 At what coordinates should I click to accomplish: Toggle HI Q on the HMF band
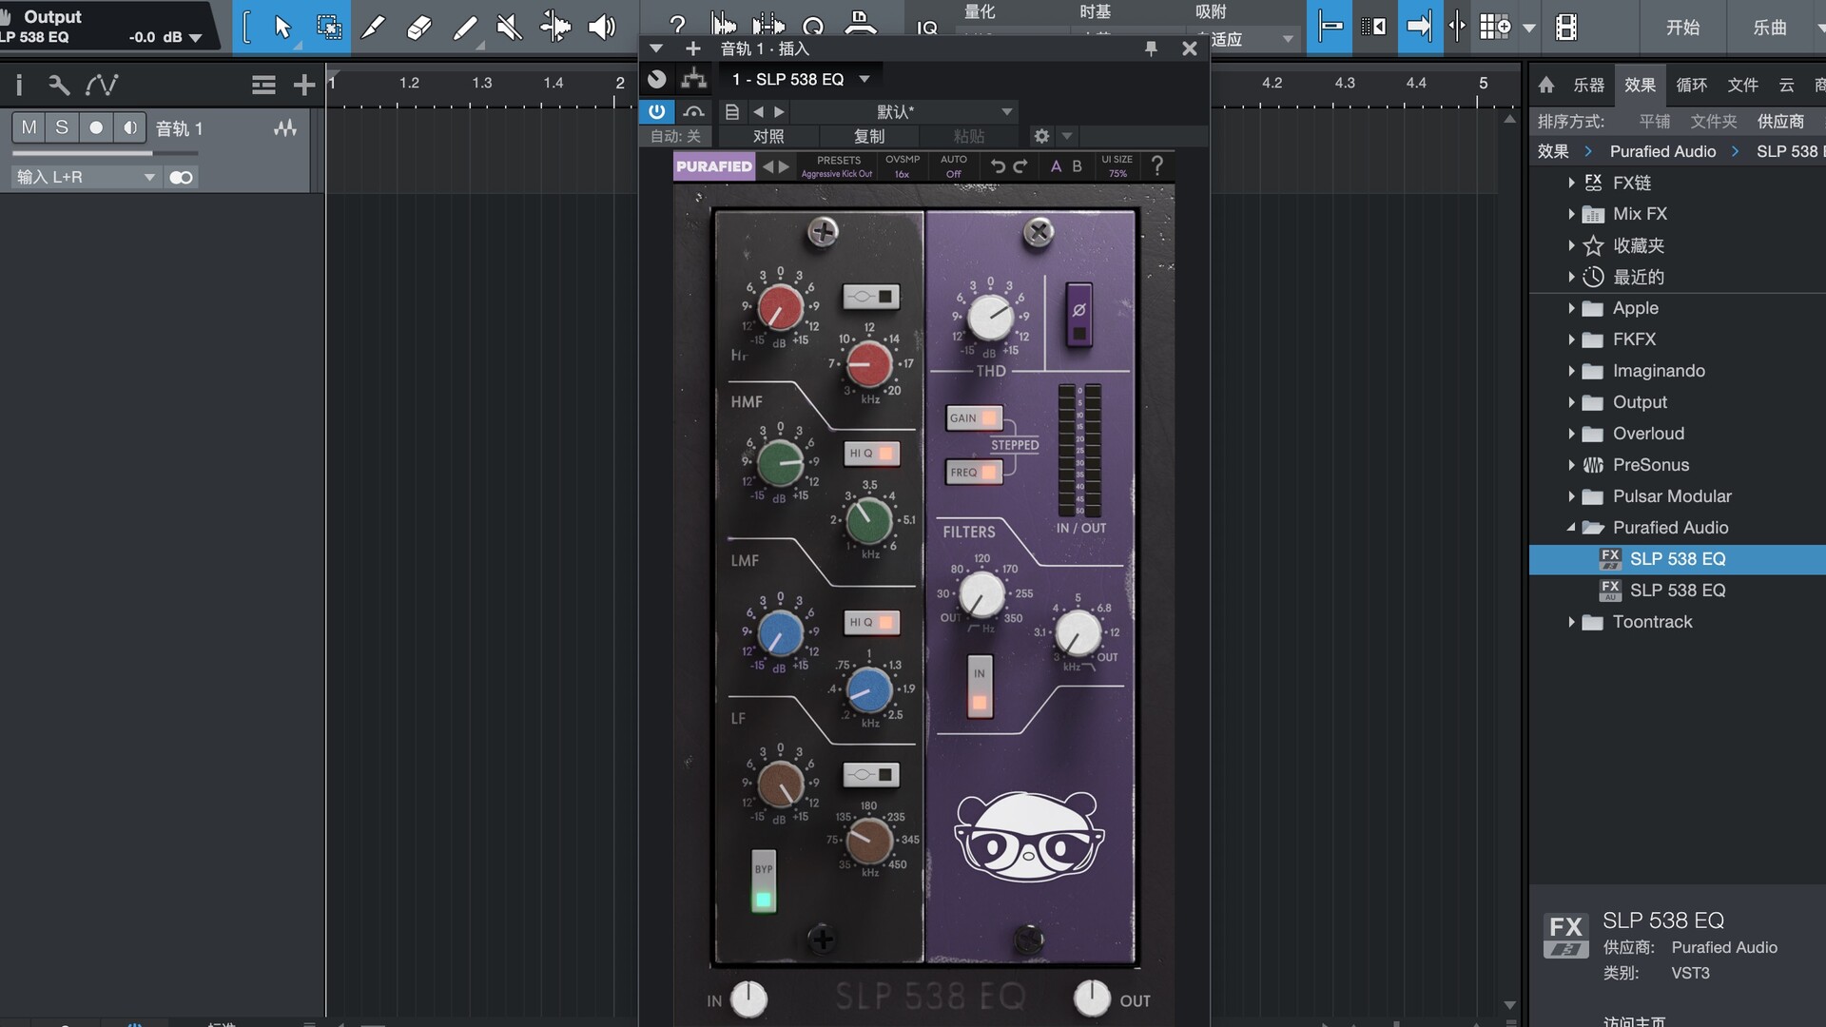(x=871, y=454)
